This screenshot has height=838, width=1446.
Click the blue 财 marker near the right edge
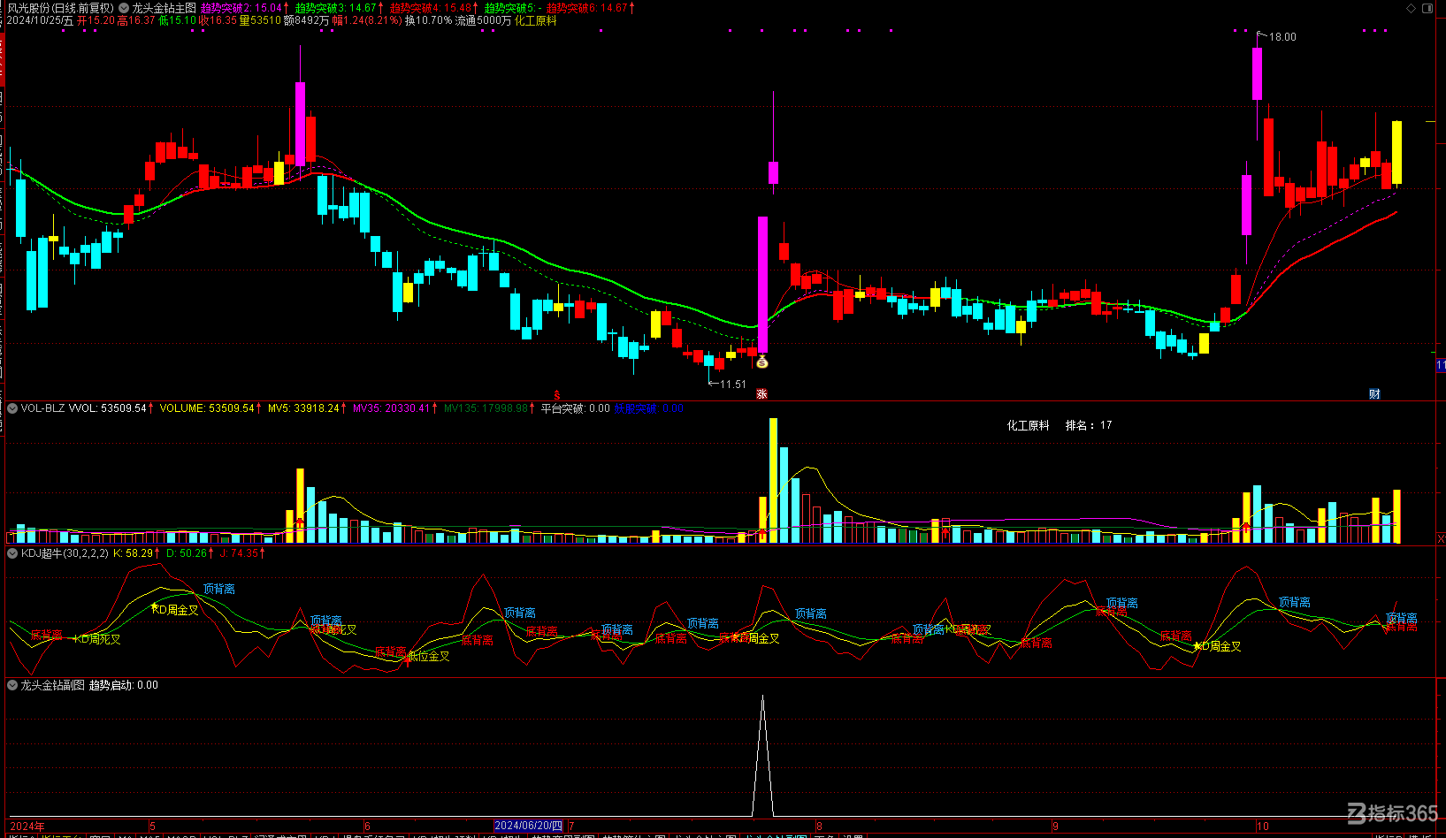1374,394
